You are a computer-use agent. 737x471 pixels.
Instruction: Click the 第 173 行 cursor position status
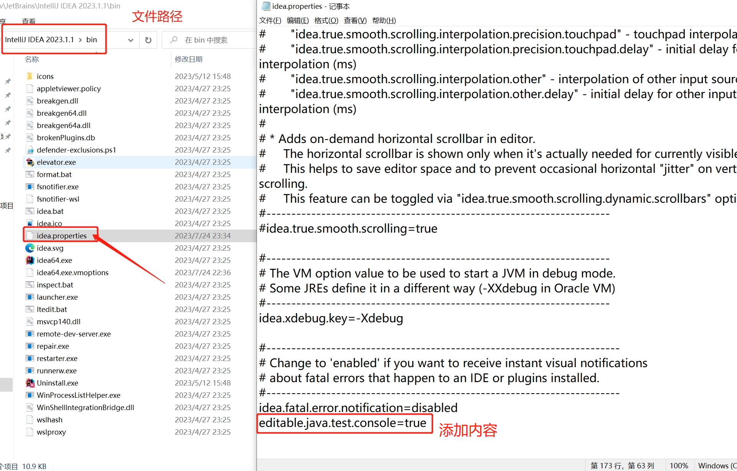tap(622, 465)
